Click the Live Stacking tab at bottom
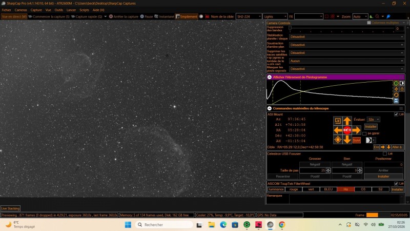 point(10,208)
